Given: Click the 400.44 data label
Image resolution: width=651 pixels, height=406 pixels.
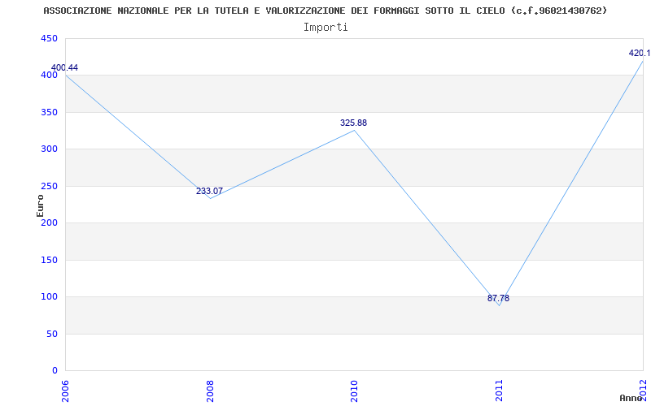Looking at the screenshot, I should coord(64,68).
